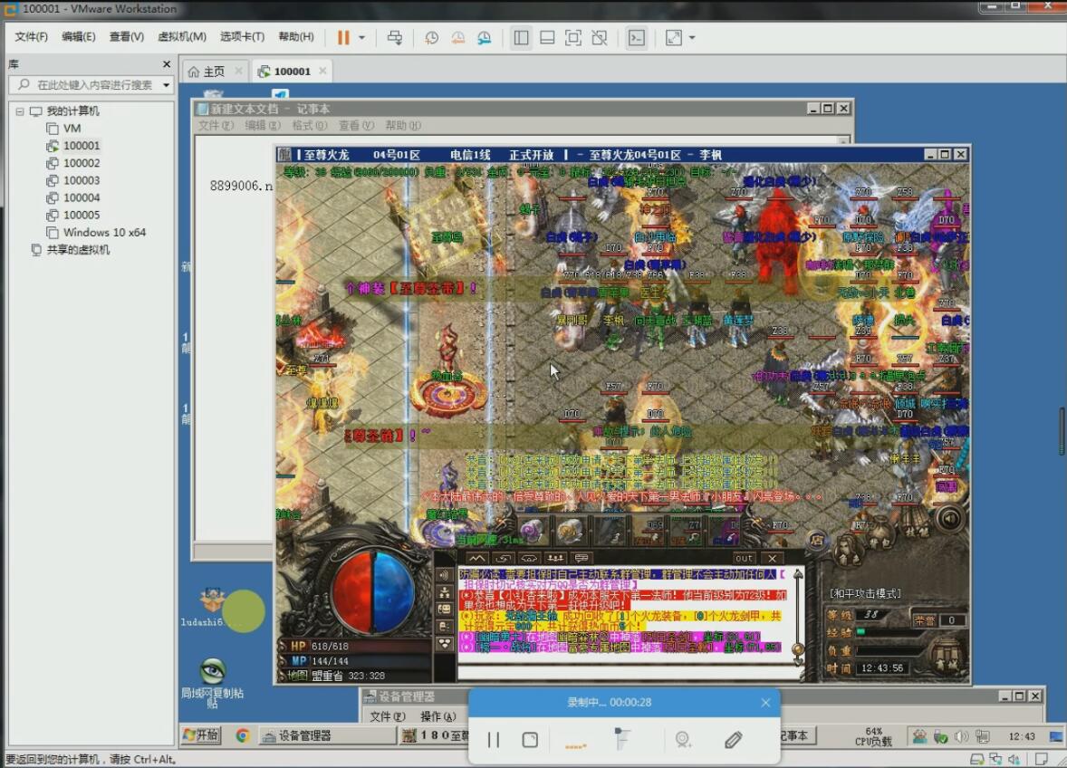1067x768 pixels.
Task: Toggle the webcam in the recorder bar
Action: click(x=683, y=739)
